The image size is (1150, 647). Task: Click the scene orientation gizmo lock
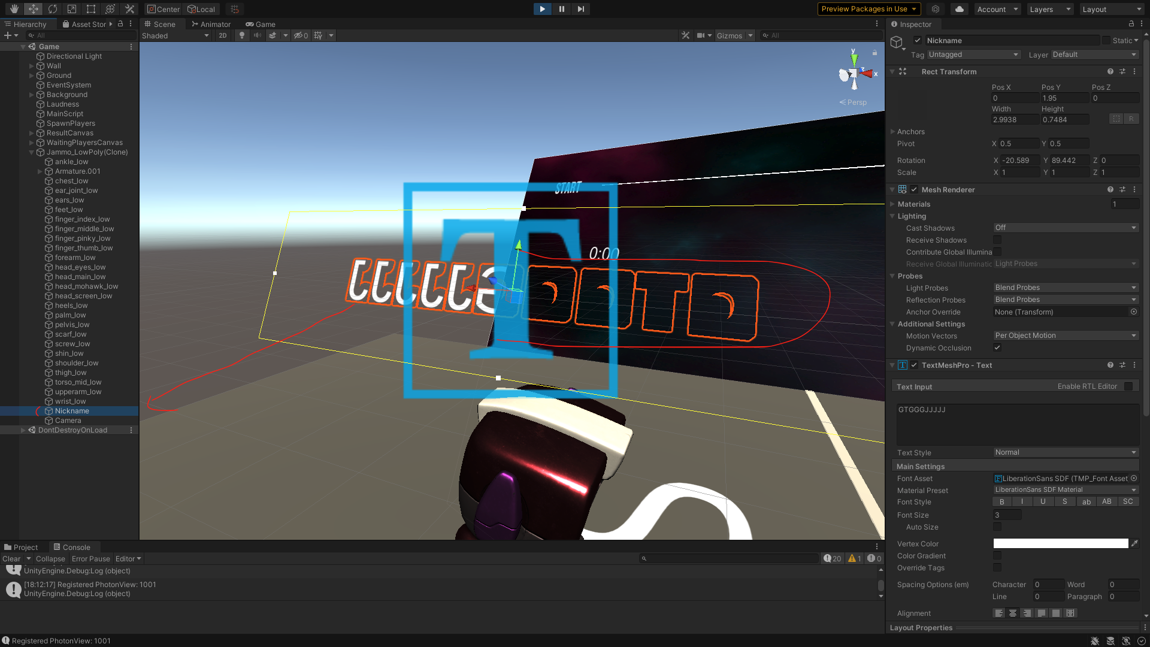click(874, 53)
